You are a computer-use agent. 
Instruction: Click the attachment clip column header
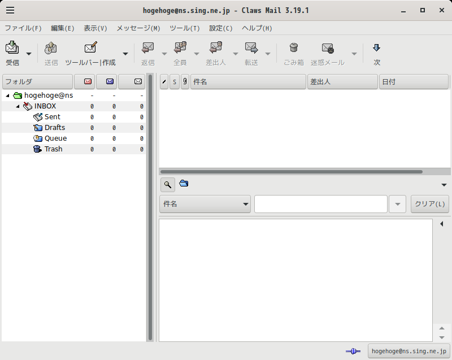point(185,81)
